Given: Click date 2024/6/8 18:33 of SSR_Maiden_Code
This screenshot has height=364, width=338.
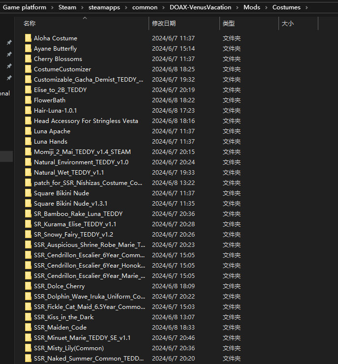Looking at the screenshot, I should coord(173,327).
